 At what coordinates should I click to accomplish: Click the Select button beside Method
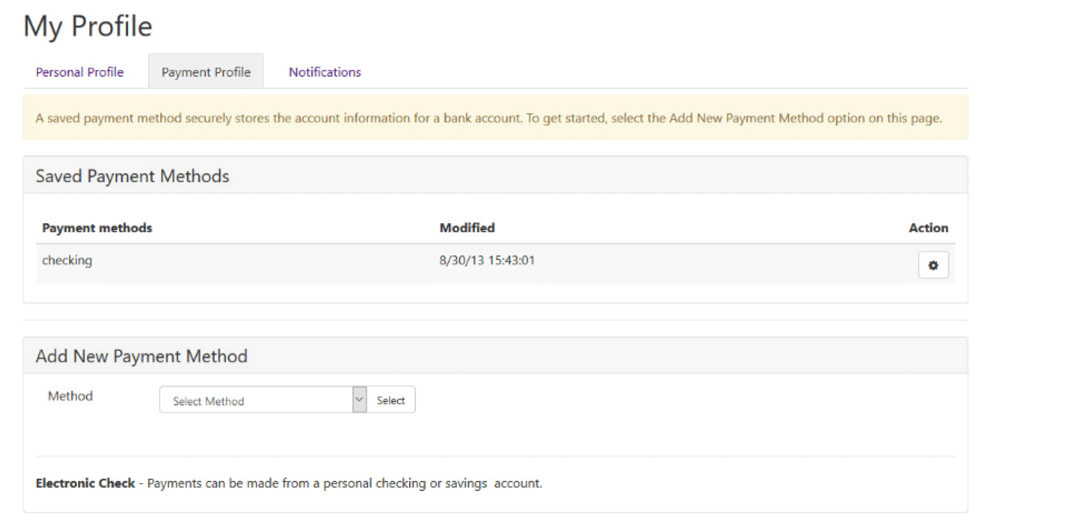coord(391,400)
